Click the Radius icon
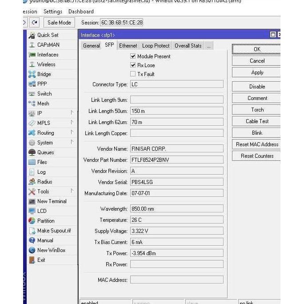The width and height of the screenshot is (304, 304). (x=32, y=182)
